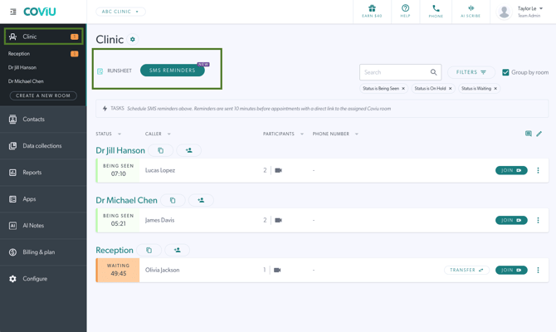
Task: Copy Dr Jill Hanson room link
Action: tap(161, 150)
